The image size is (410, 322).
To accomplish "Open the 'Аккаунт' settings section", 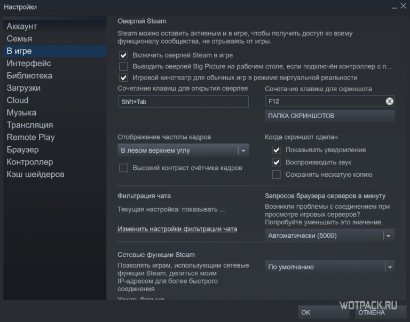I will tap(55, 26).
